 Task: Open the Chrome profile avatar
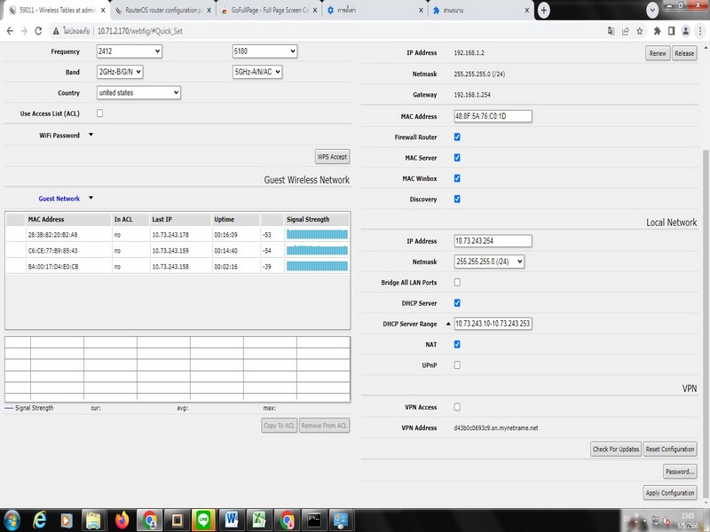tap(685, 31)
